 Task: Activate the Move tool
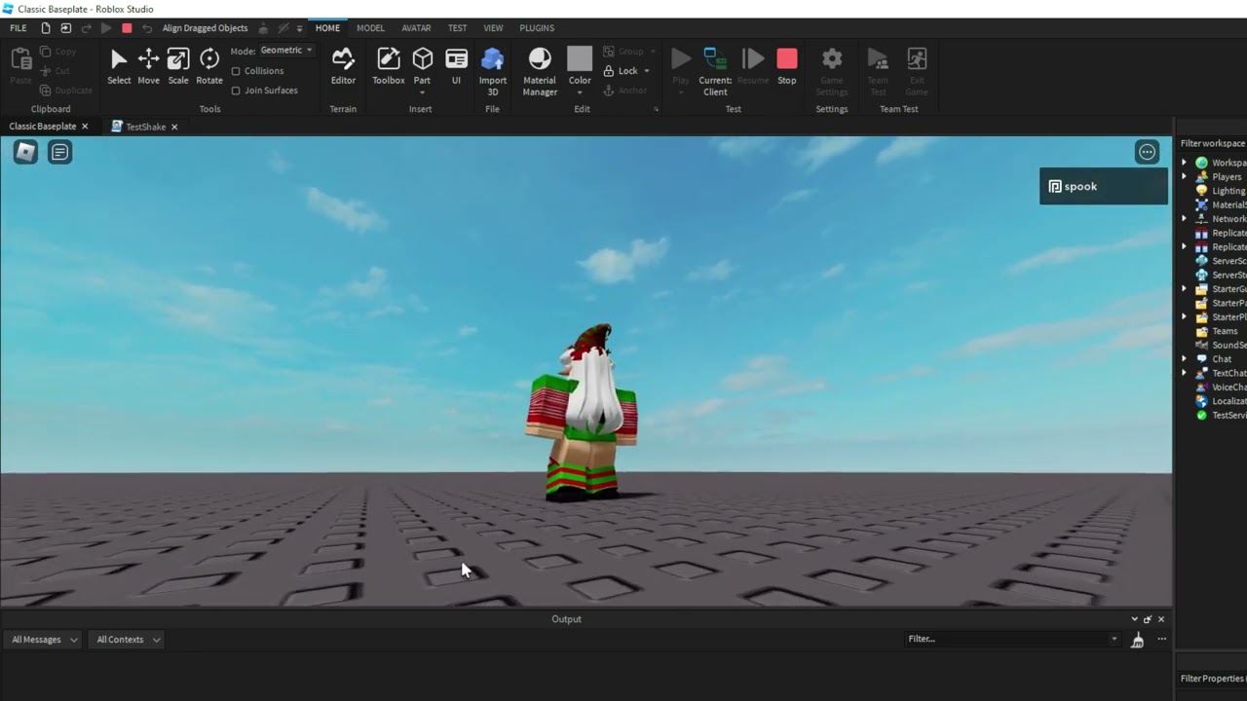click(148, 66)
